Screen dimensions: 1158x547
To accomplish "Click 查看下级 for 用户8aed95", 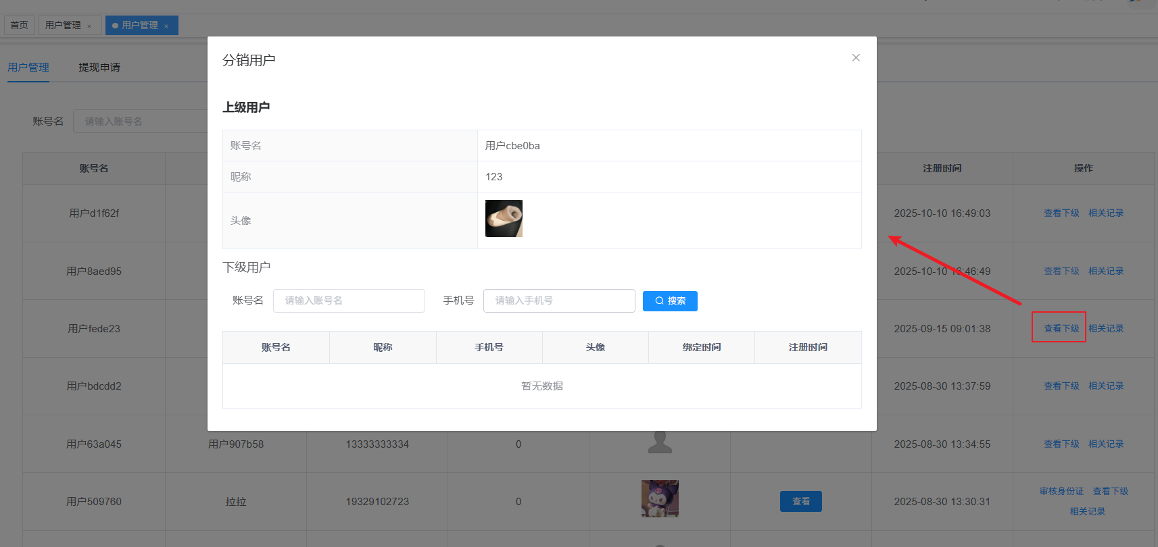I will tap(1061, 271).
